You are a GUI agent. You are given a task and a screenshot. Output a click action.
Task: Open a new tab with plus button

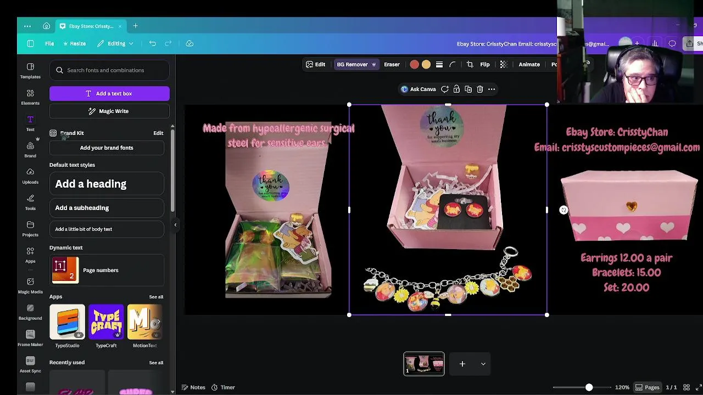[x=135, y=26]
